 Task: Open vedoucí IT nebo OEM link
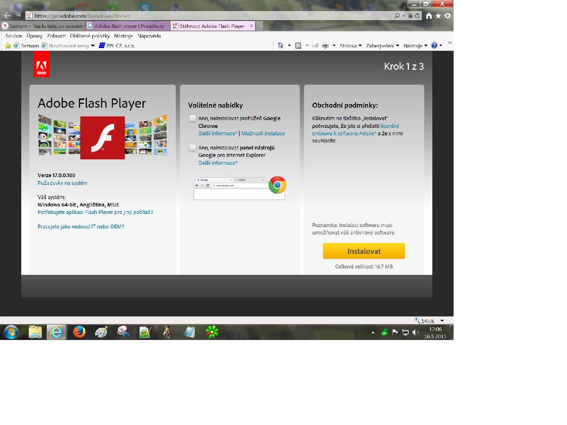[x=81, y=226]
